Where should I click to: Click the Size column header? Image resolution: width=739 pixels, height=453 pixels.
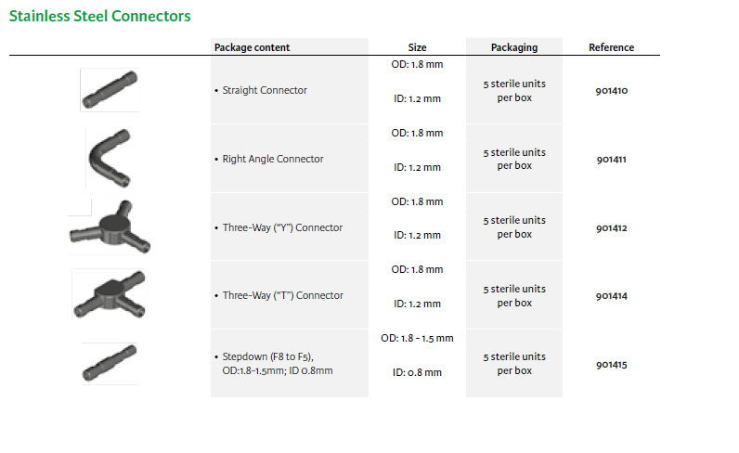tap(417, 47)
